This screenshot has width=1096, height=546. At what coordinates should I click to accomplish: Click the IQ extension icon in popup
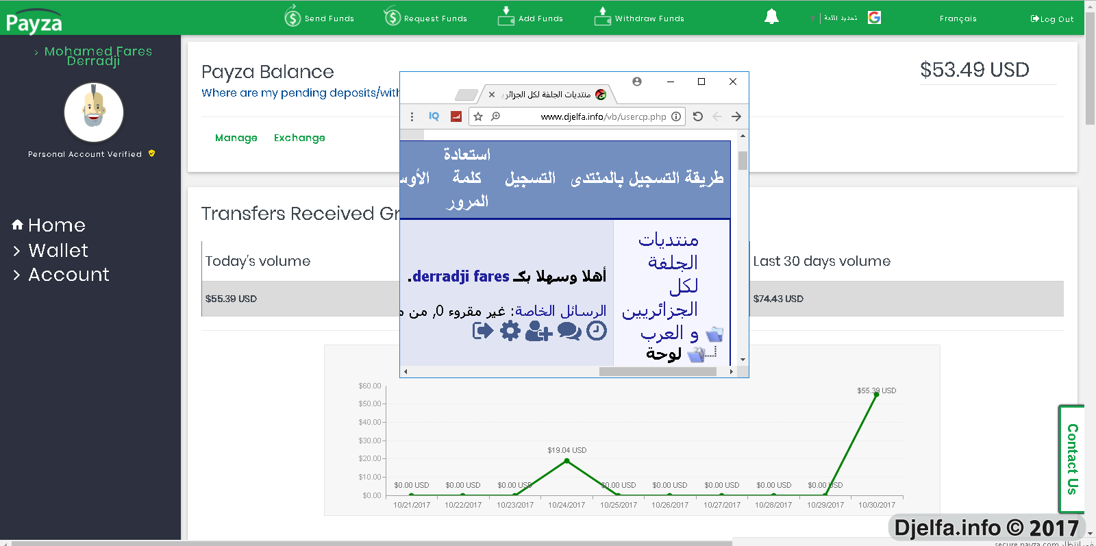[x=434, y=116]
